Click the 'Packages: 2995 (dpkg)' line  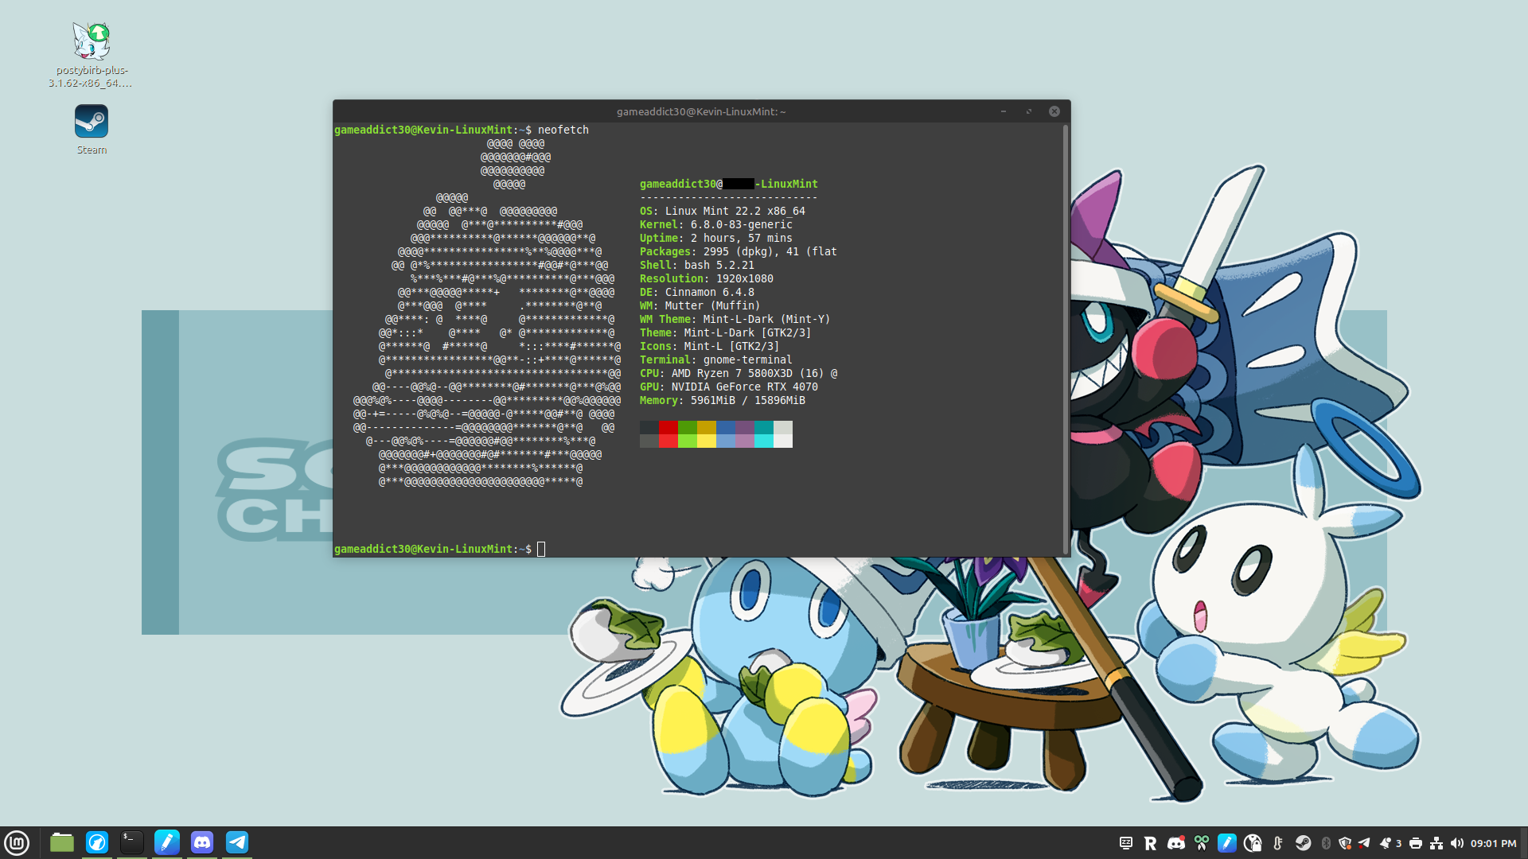click(739, 251)
